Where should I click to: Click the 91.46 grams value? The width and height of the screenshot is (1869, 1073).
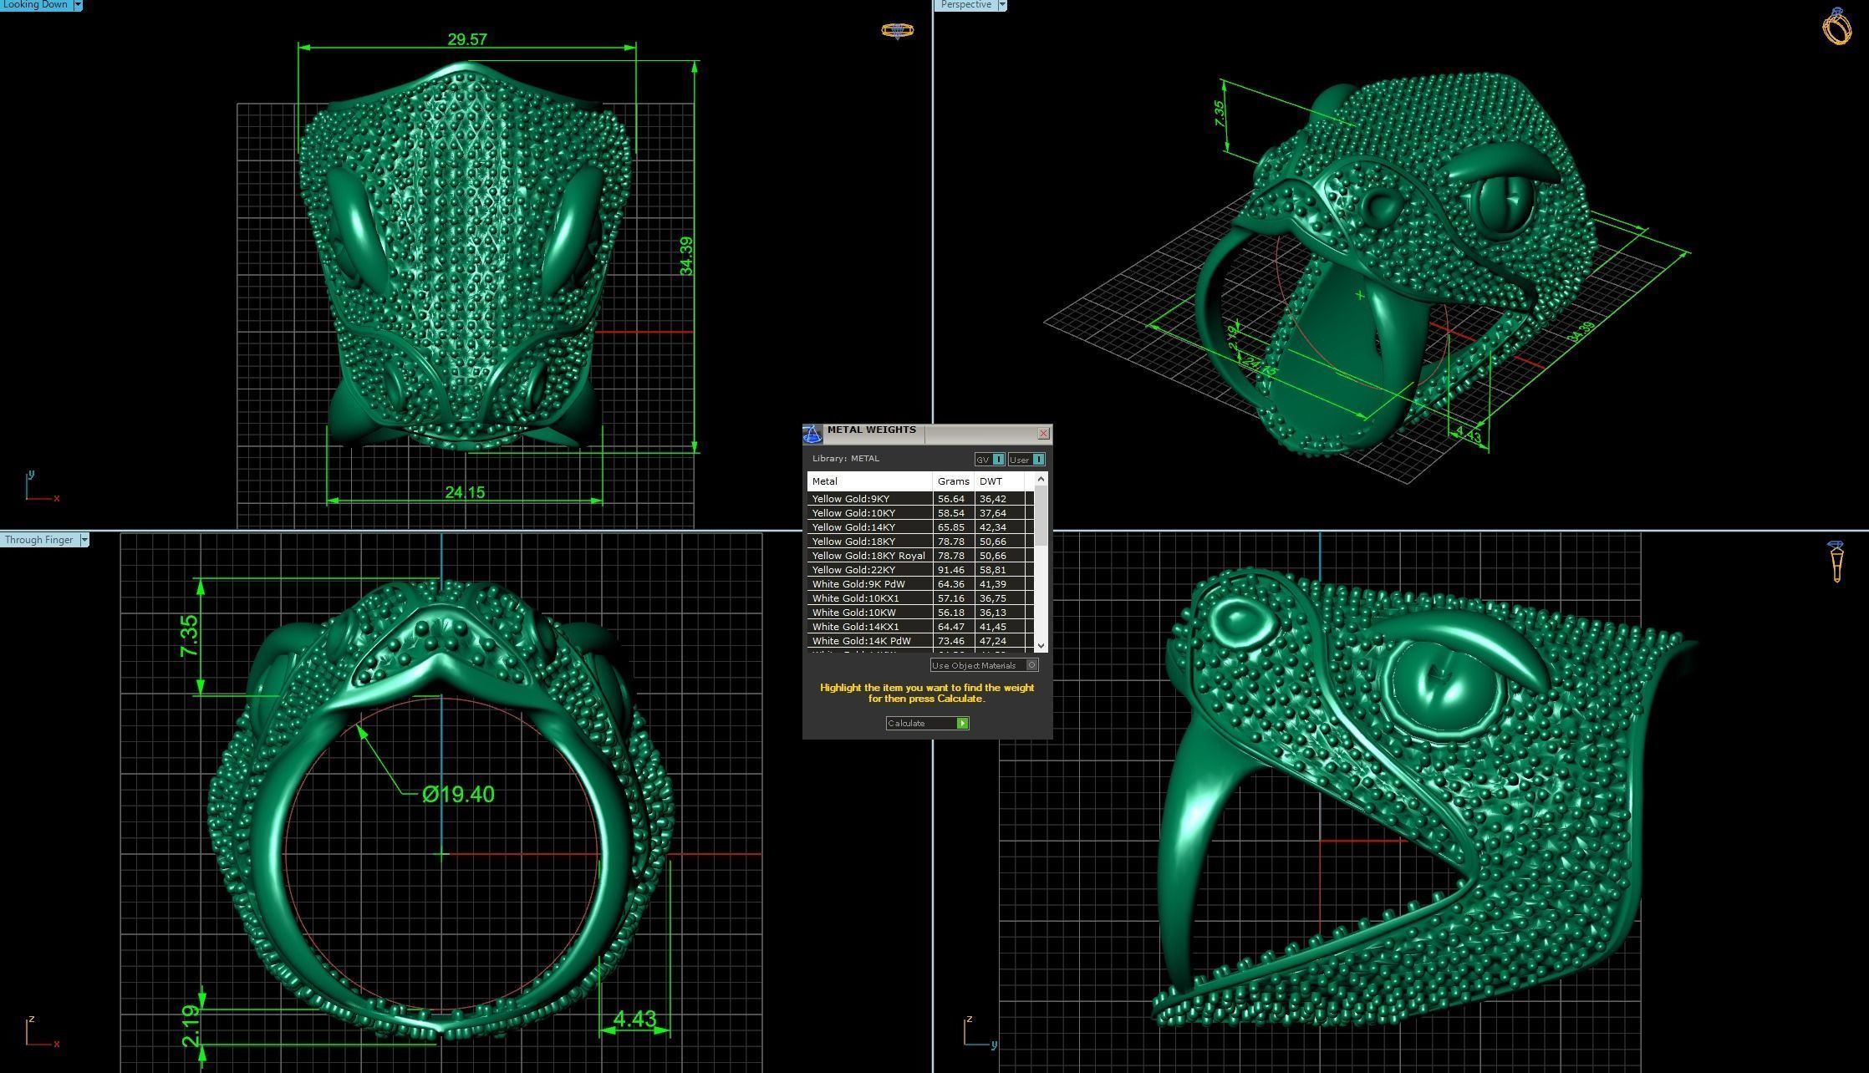(950, 570)
